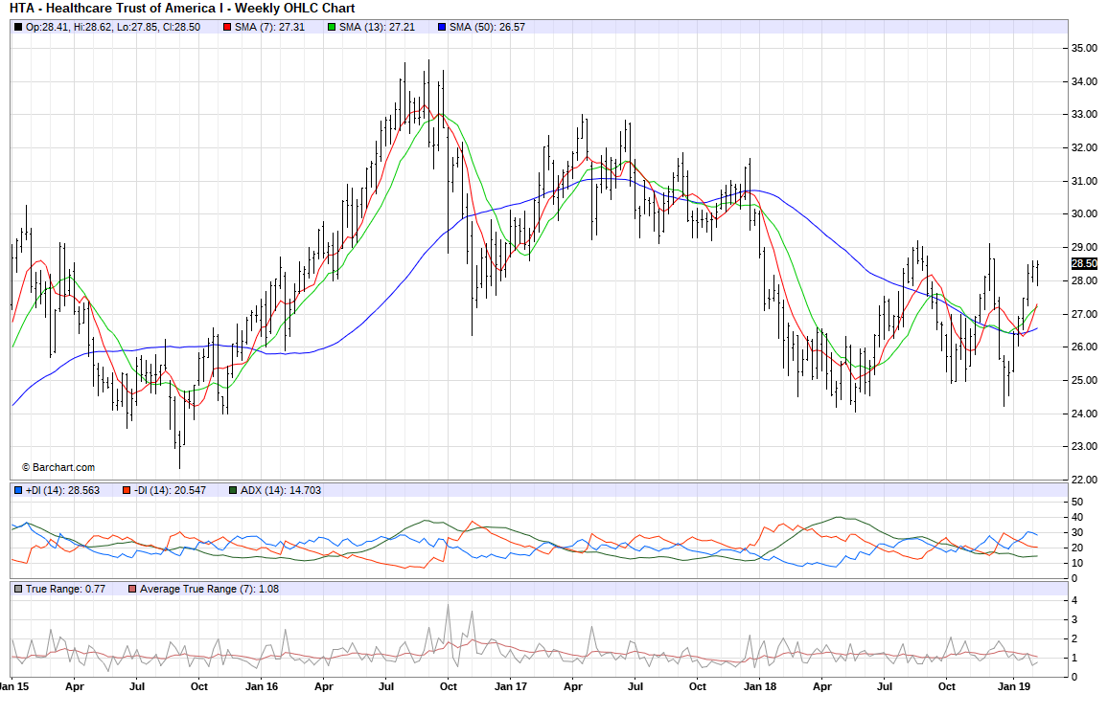Click the 28.50 current price tag
1108x716 pixels.
[x=1083, y=264]
